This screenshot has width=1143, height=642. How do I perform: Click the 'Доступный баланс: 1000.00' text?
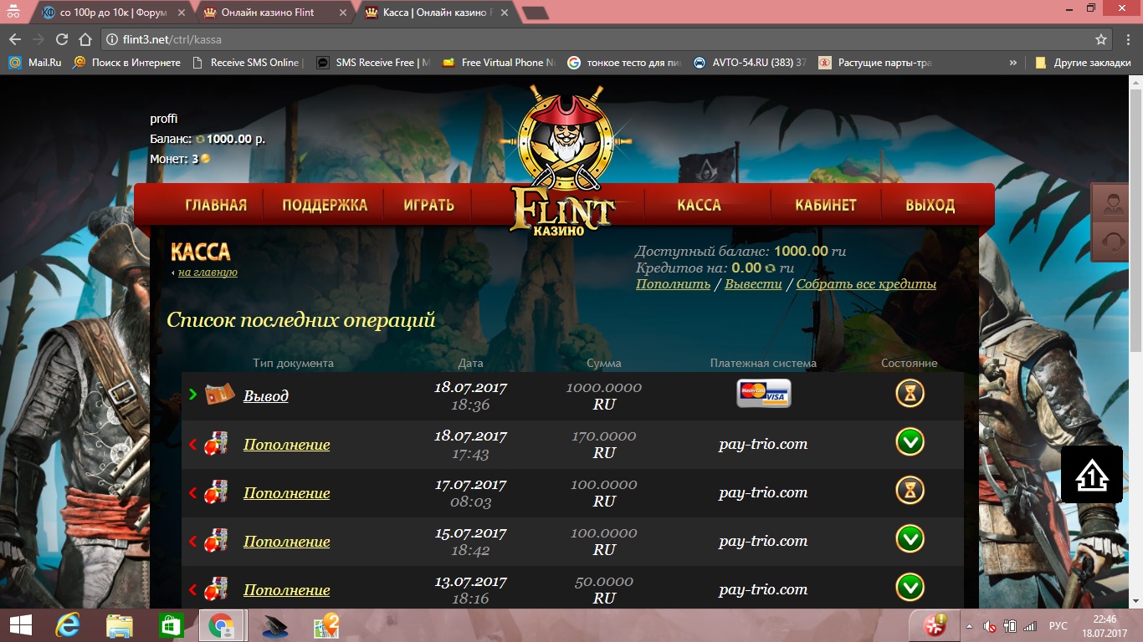pyautogui.click(x=741, y=251)
